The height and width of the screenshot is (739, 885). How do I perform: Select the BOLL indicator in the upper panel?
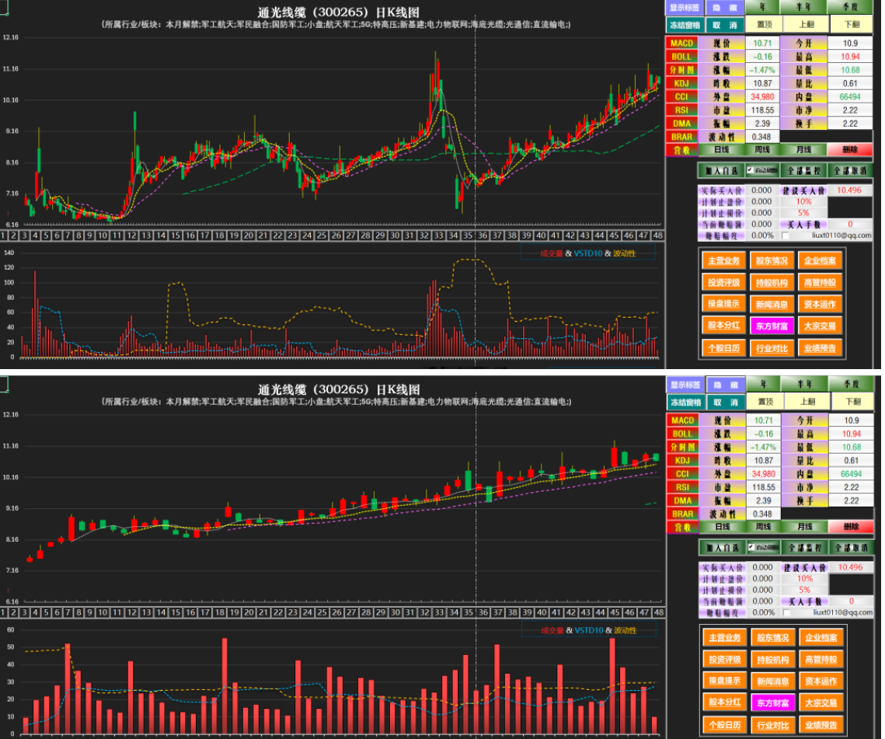click(x=681, y=57)
